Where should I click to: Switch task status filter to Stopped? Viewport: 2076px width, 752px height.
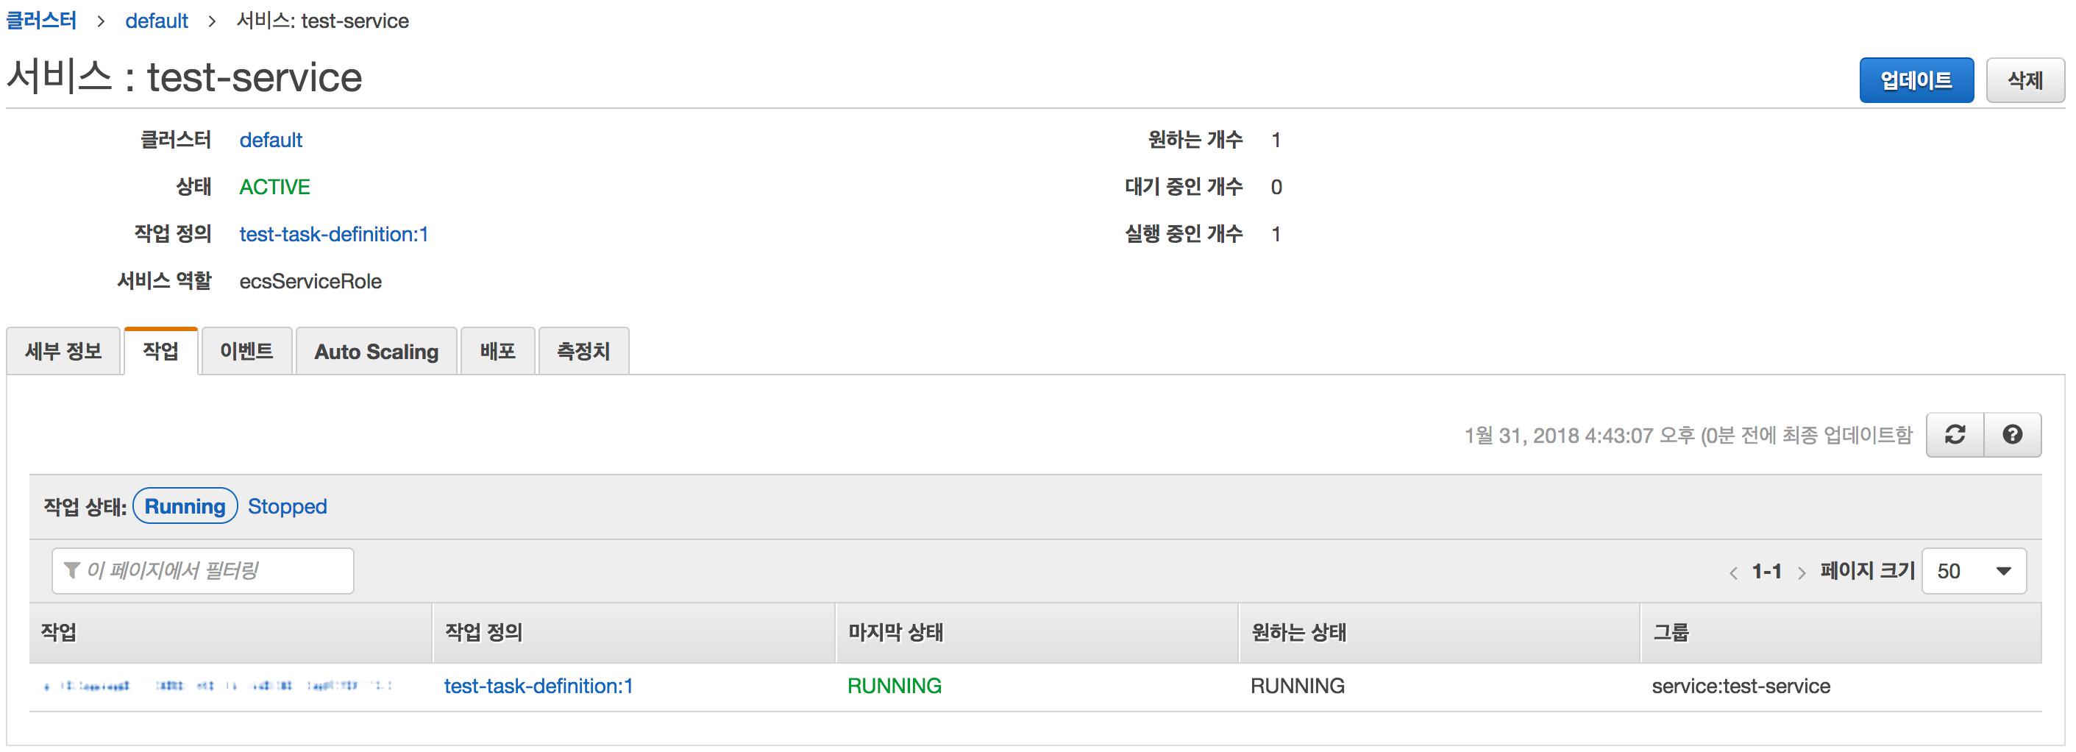pyautogui.click(x=287, y=506)
